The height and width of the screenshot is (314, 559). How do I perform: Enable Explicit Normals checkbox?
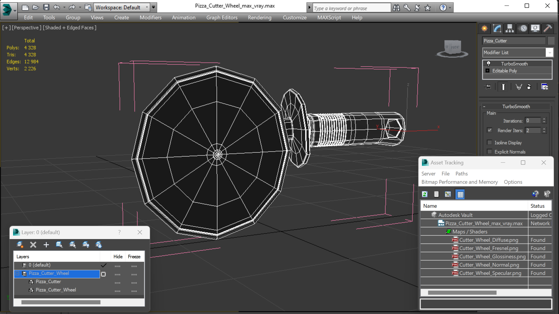489,152
